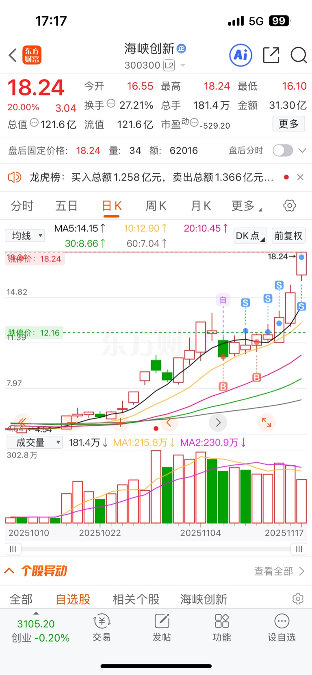Select the 相关个股 filter tab
This screenshot has width=312, height=675.
coord(136,599)
